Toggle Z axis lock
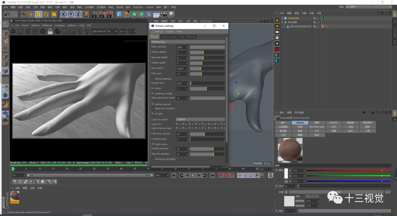The height and width of the screenshot is (216, 397). 78,14
